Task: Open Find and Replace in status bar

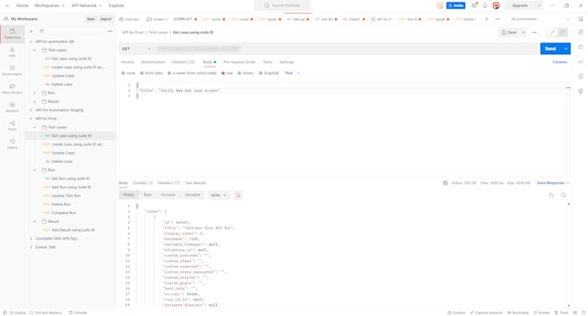Action: tap(45, 313)
